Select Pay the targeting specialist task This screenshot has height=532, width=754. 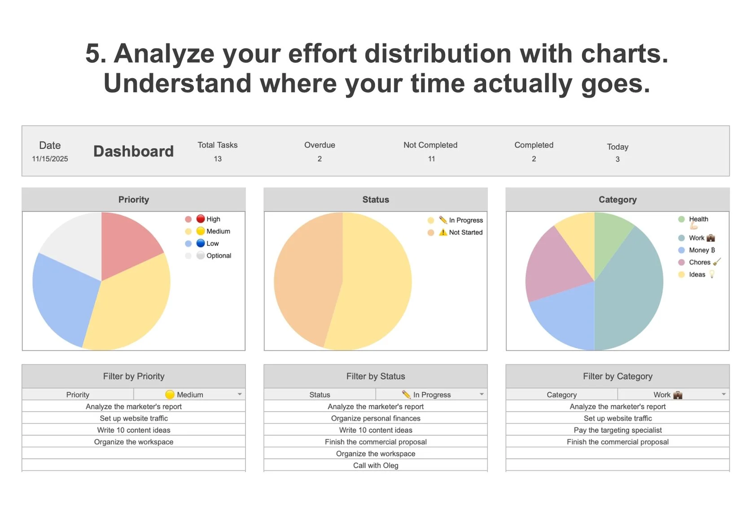pyautogui.click(x=618, y=430)
